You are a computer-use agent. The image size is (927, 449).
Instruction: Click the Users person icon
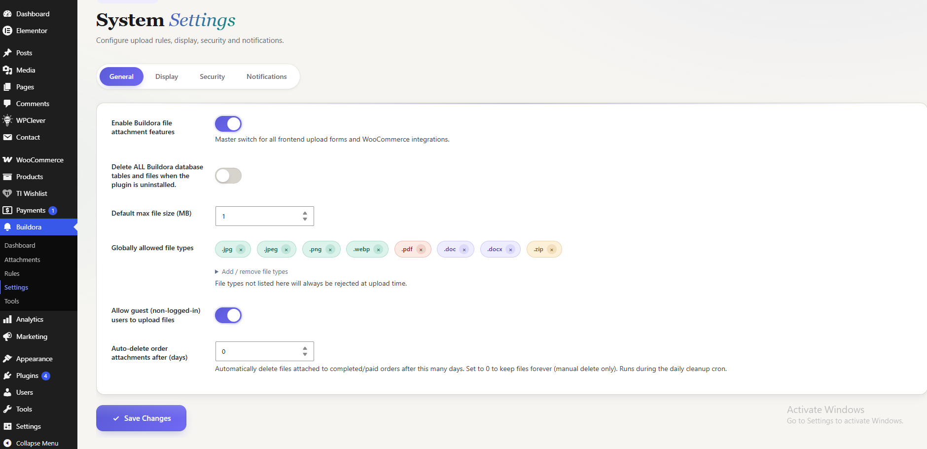pyautogui.click(x=7, y=392)
